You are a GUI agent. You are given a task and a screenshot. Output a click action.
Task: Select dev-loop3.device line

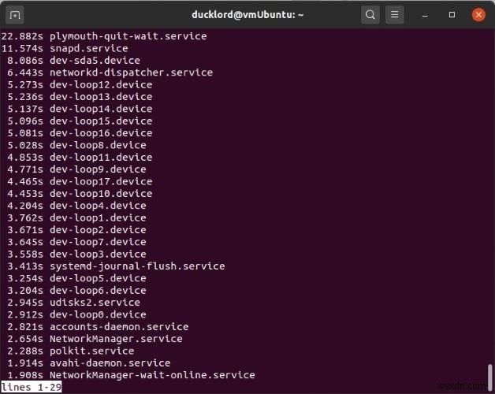[x=76, y=255]
